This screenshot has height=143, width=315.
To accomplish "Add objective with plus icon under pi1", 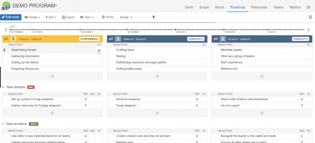I will point(52,76).
